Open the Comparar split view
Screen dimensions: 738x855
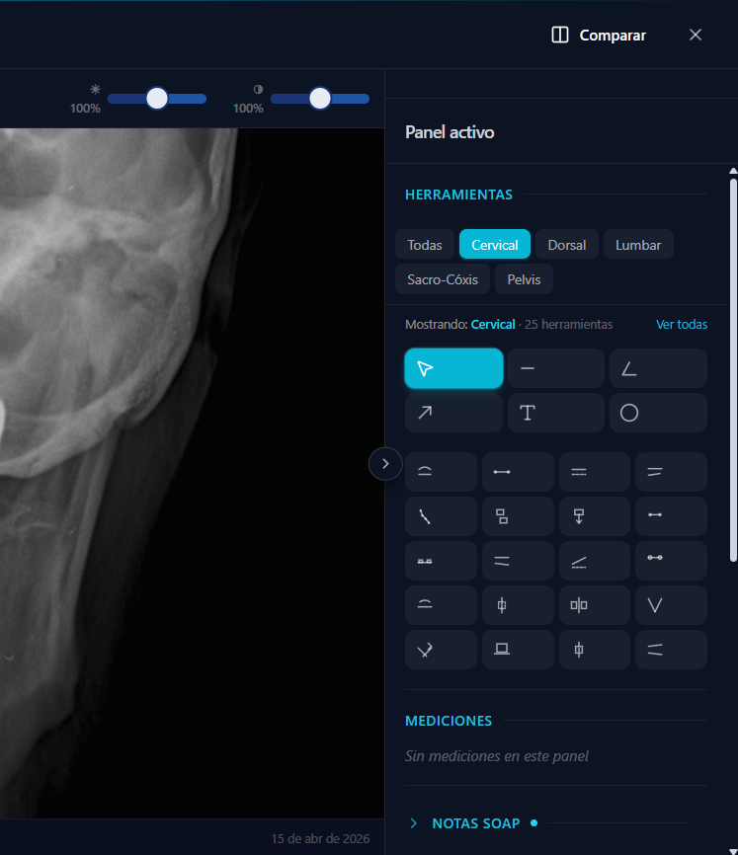point(599,35)
